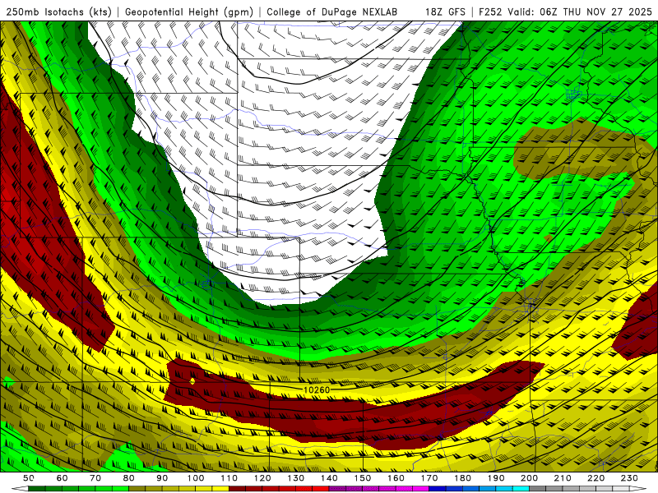Screen dimensions: 658x493
Task: Click the '60' colorbar scale label
Action: [63, 478]
